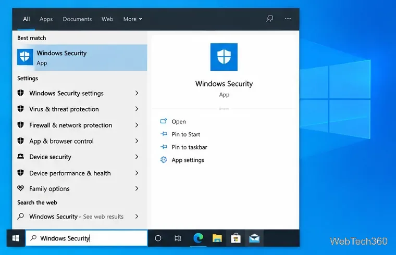Click the taskbar search box text field
The height and width of the screenshot is (255, 396).
tap(86, 238)
